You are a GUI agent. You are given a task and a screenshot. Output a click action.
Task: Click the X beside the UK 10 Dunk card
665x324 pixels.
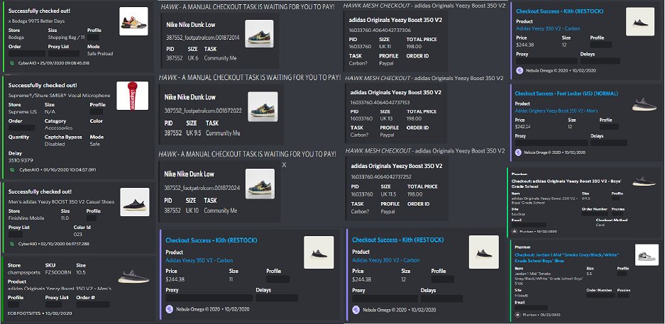tap(284, 164)
